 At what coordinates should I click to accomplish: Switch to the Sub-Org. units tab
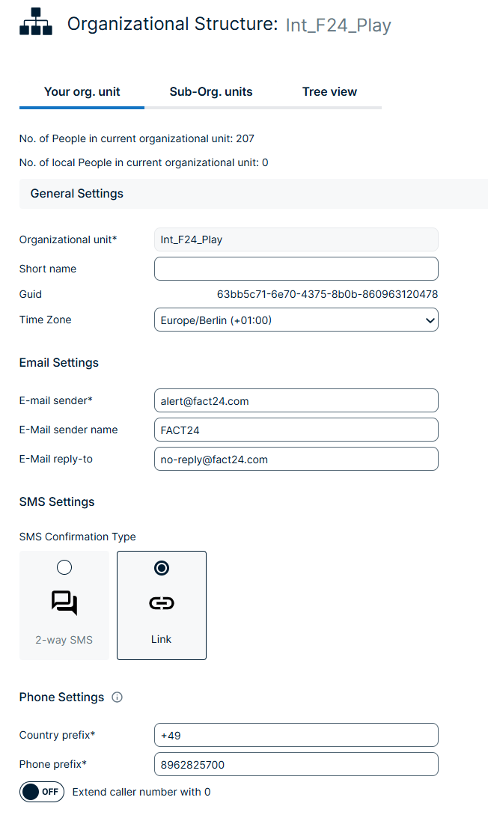click(211, 92)
